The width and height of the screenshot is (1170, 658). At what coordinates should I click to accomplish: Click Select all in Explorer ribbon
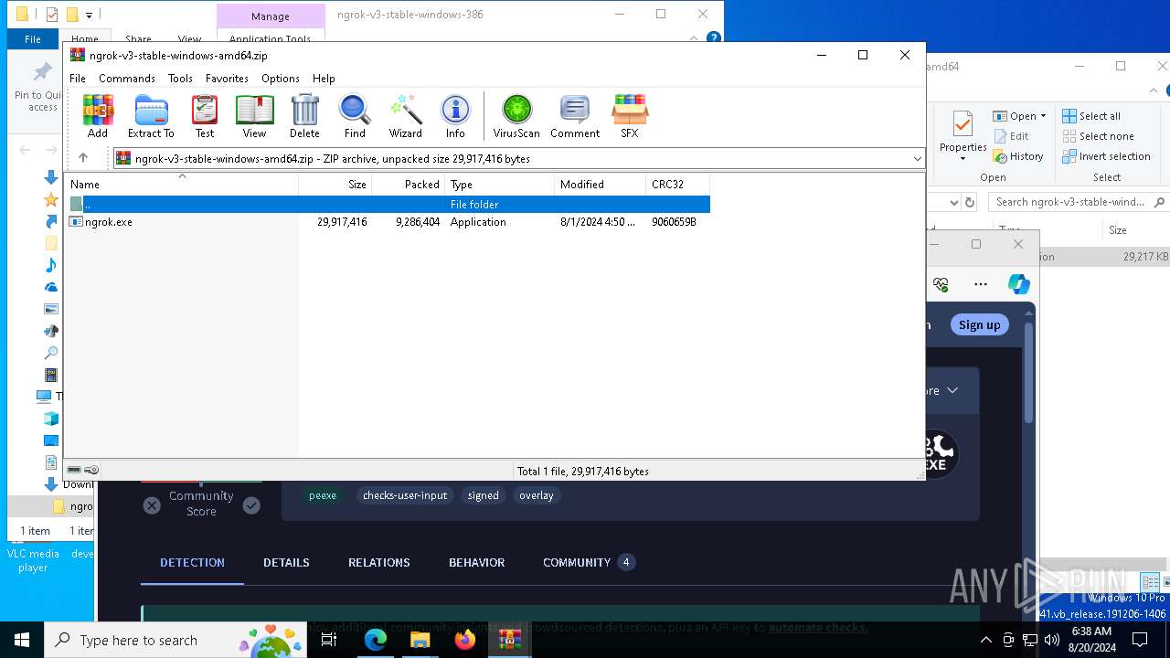[1091, 116]
